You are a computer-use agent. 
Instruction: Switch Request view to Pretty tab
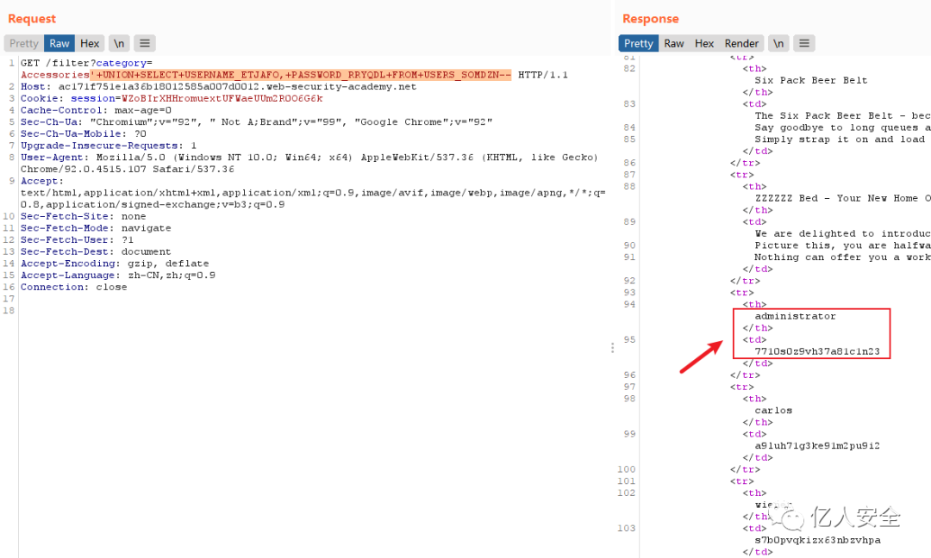24,43
